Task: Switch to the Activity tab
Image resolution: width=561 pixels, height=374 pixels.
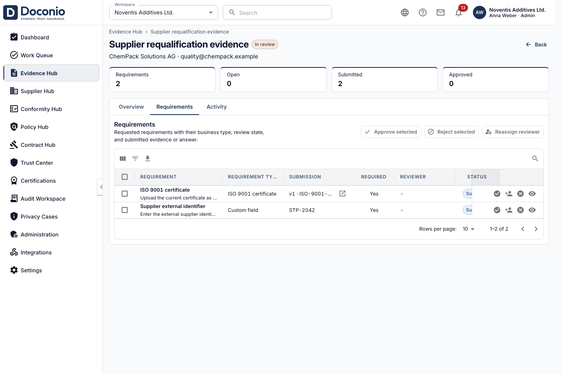Action: click(x=217, y=107)
